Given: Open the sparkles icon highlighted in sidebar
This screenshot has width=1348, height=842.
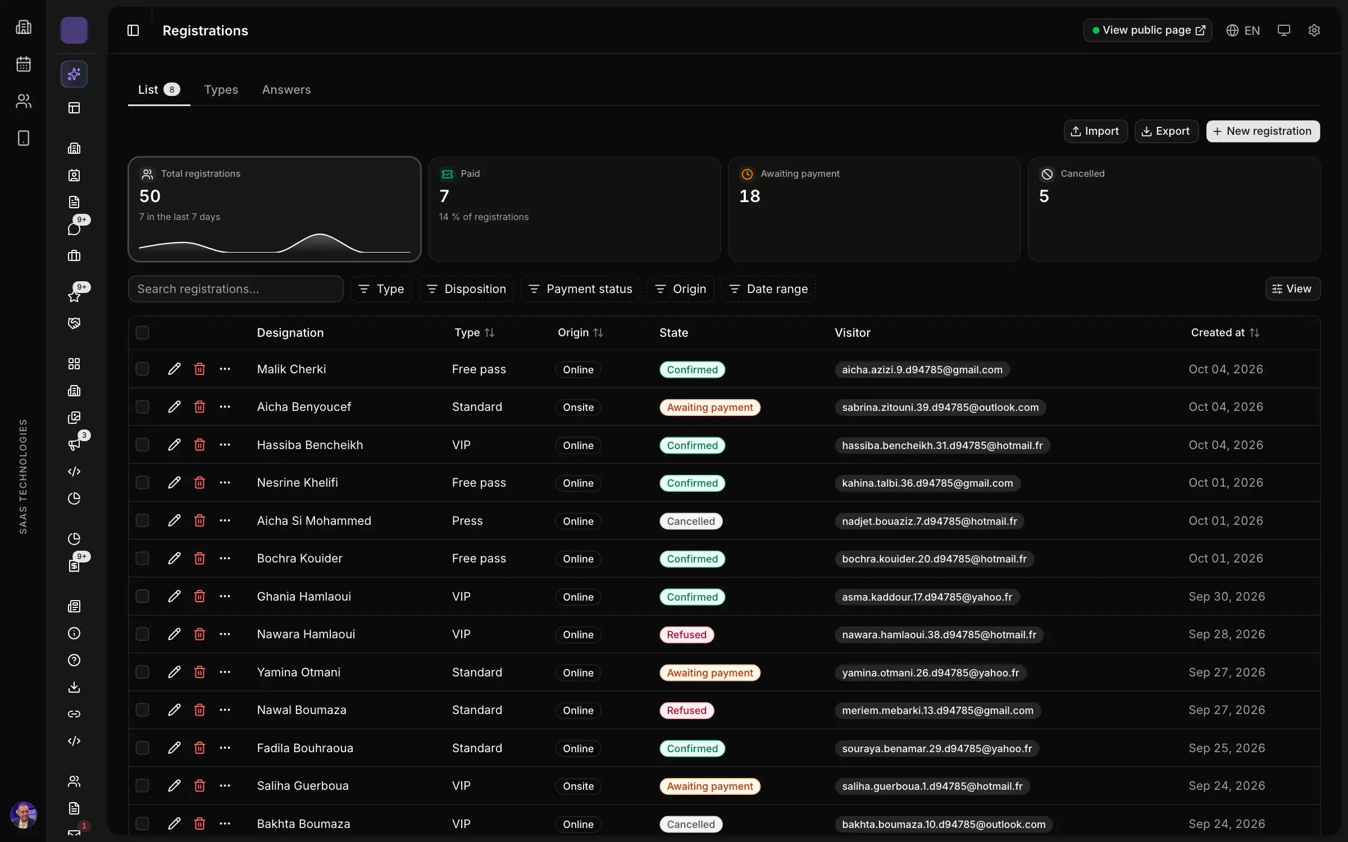Looking at the screenshot, I should [74, 74].
